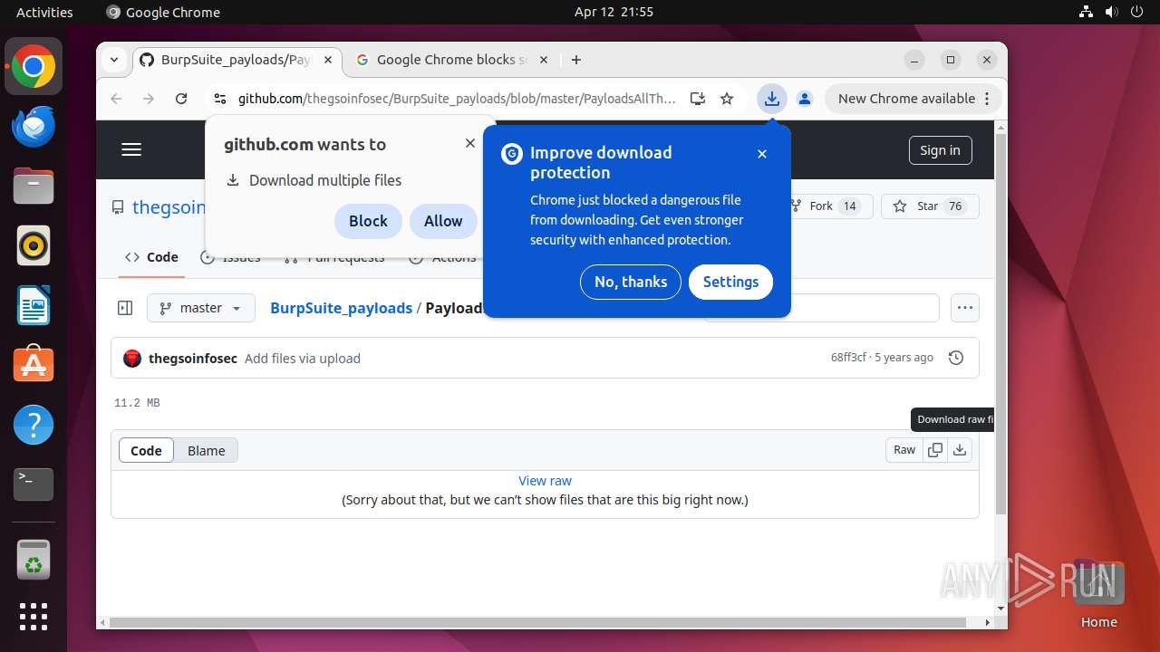Click the horizontal page scrollbar
The width and height of the screenshot is (1160, 652).
coord(537,622)
